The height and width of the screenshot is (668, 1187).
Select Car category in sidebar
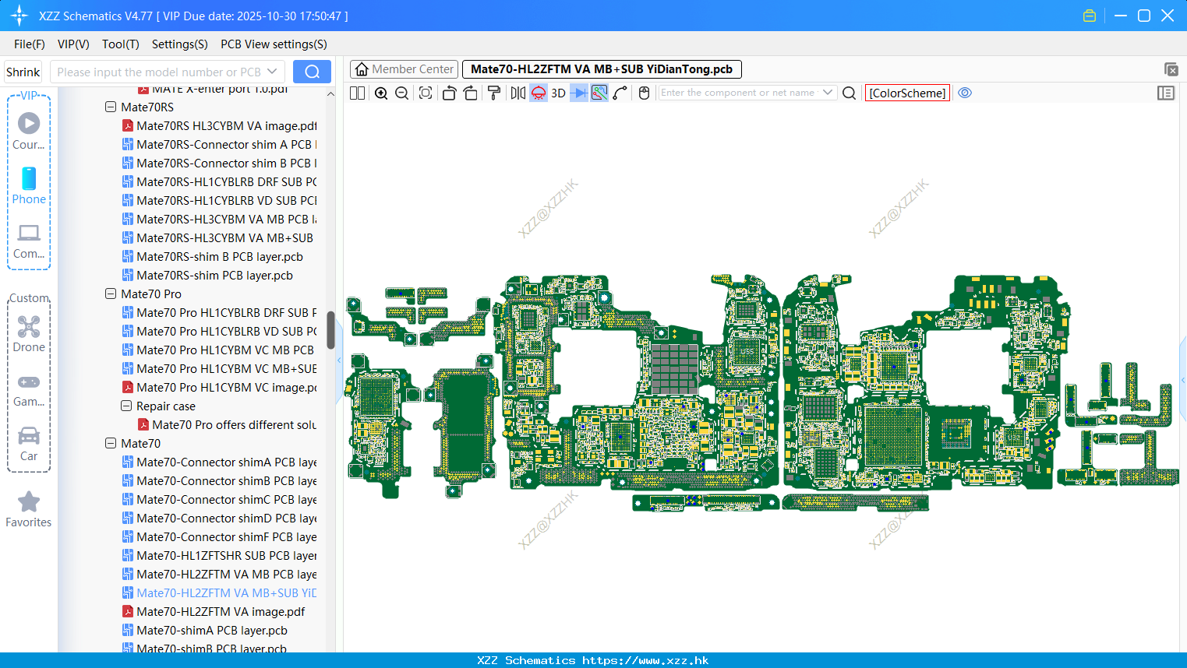(29, 444)
